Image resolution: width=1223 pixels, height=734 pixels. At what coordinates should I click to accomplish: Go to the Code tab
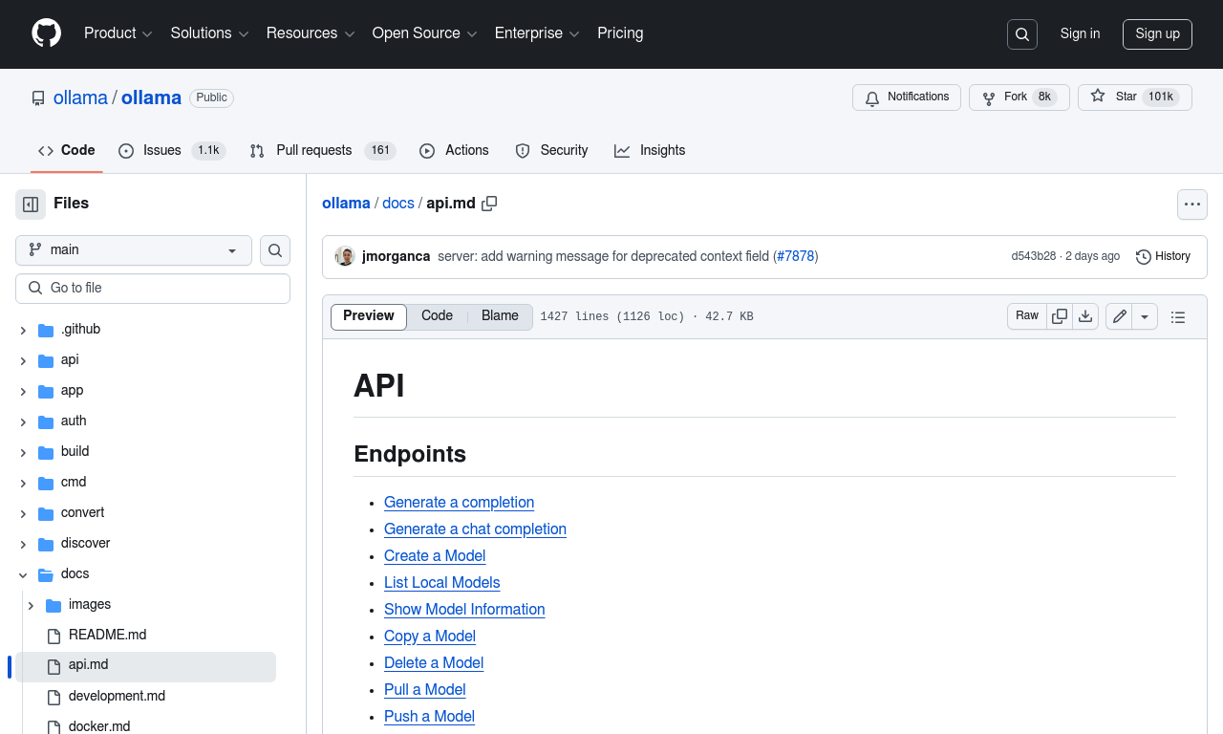(66, 150)
